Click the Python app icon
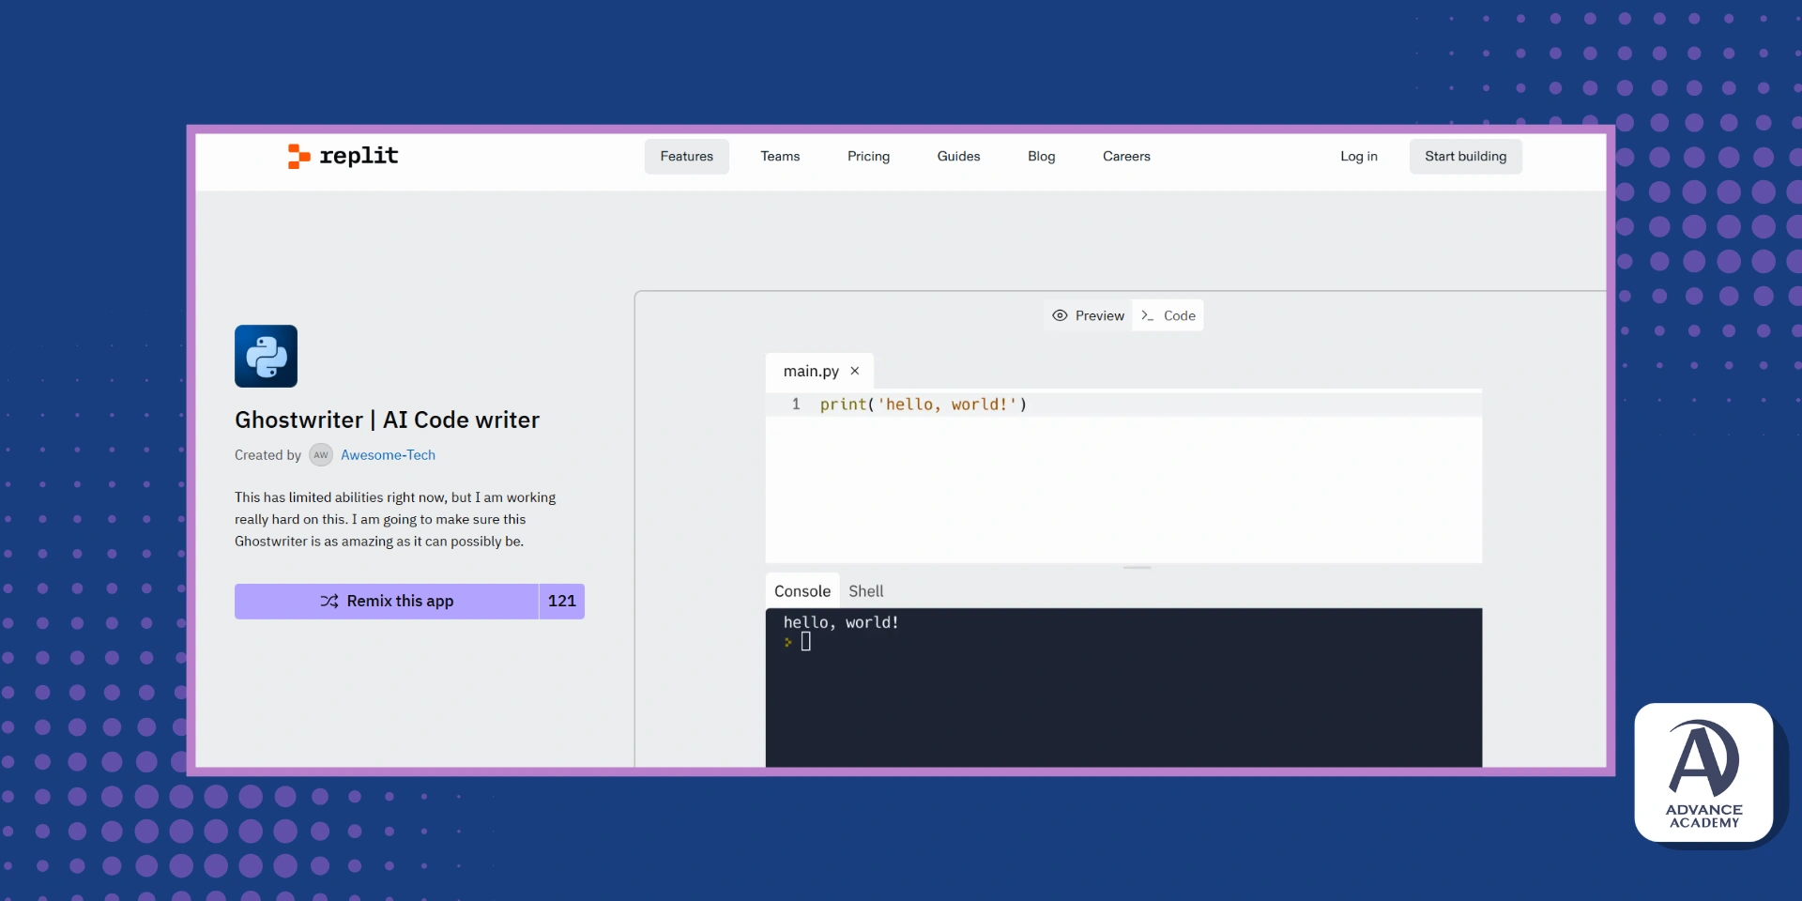1802x901 pixels. (266, 356)
